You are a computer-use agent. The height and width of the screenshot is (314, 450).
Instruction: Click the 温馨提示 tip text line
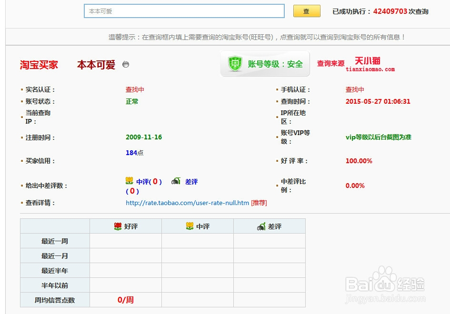tap(257, 37)
